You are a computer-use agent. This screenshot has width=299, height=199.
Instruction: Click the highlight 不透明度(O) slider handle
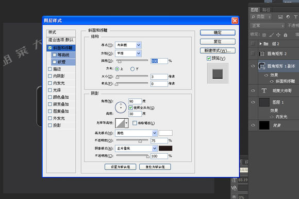[x=140, y=141]
